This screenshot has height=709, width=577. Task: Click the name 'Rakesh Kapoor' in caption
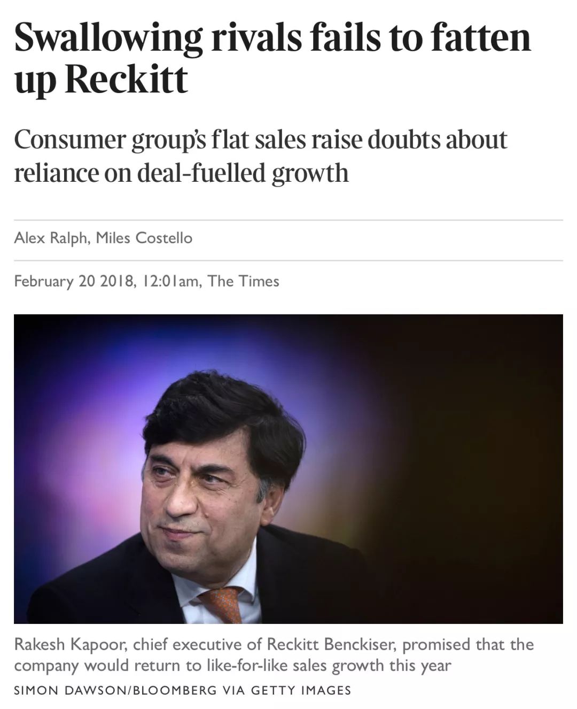[70, 644]
